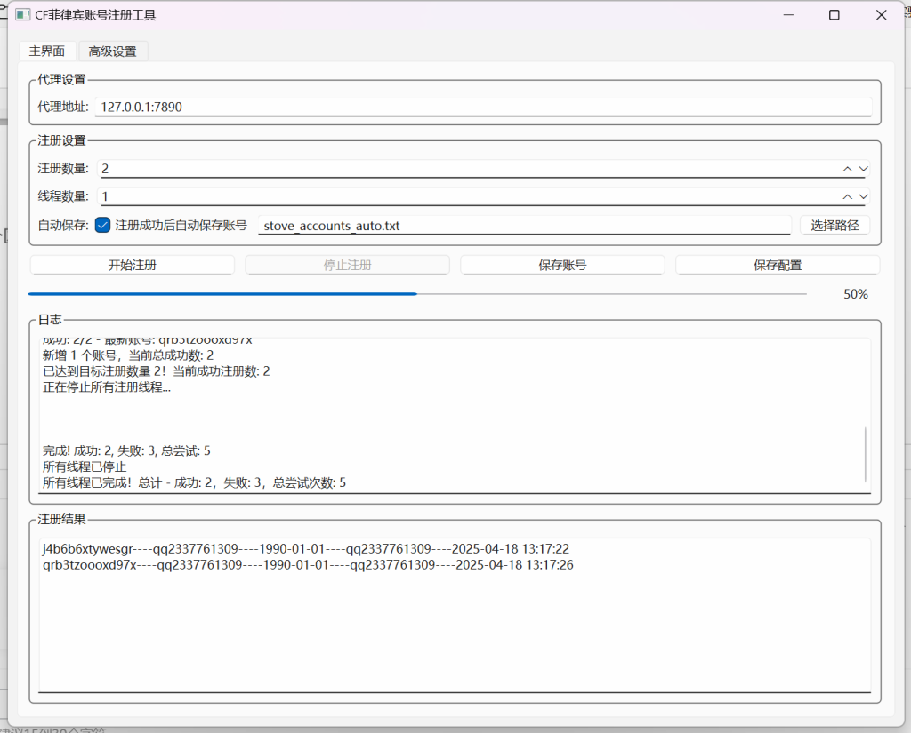Minimize the CF菲律宾账号注册工具 window
The height and width of the screenshot is (733, 911).
[x=788, y=15]
